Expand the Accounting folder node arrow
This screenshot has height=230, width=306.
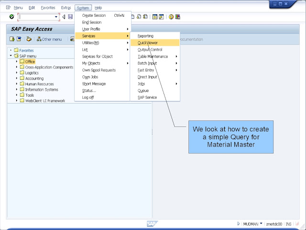tap(17, 78)
